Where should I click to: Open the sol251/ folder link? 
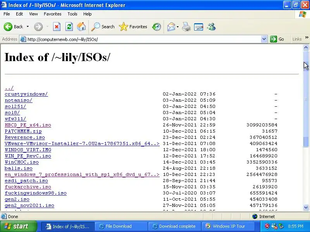click(15, 106)
